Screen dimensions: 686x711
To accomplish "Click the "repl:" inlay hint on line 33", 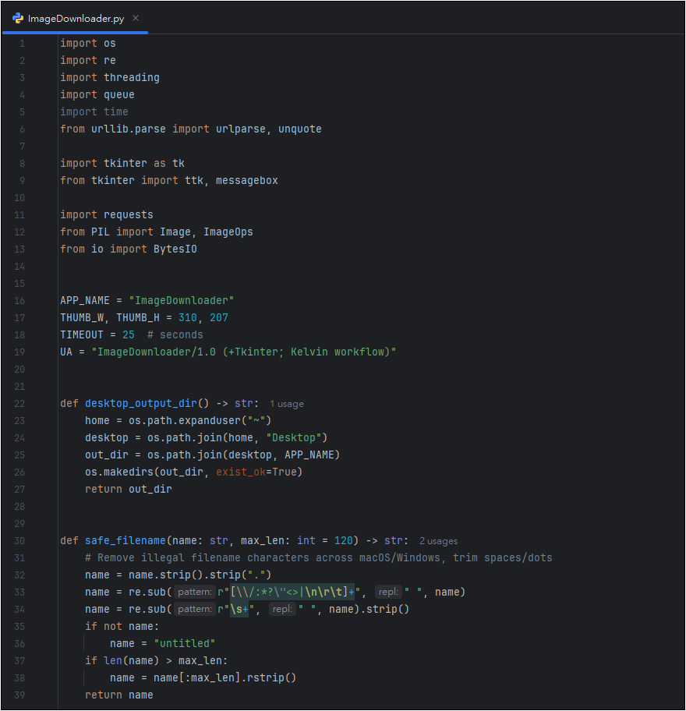I will 388,592.
